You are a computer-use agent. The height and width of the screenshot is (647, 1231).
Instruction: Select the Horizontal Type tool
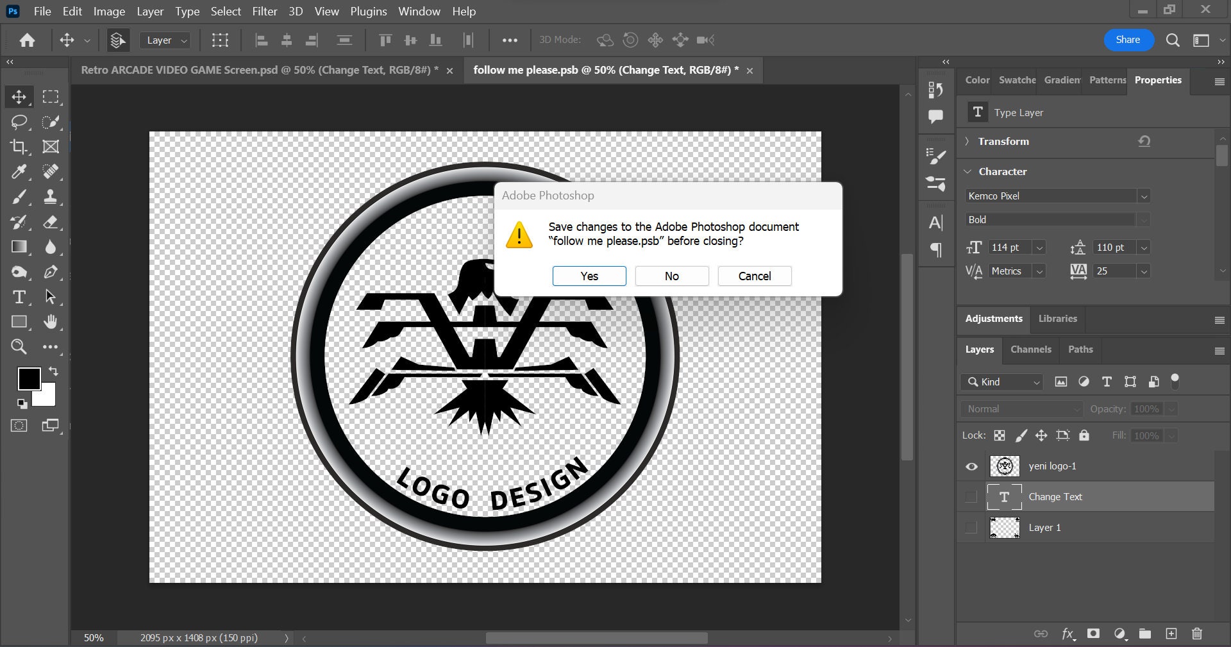point(19,297)
